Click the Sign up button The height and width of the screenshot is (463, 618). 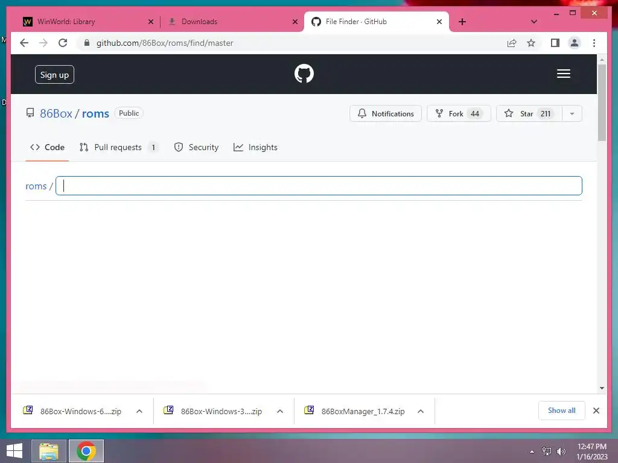pyautogui.click(x=54, y=75)
